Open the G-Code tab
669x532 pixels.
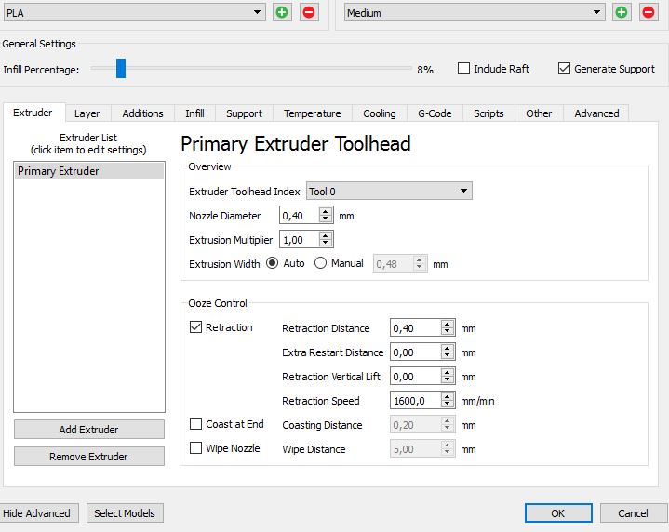point(435,113)
